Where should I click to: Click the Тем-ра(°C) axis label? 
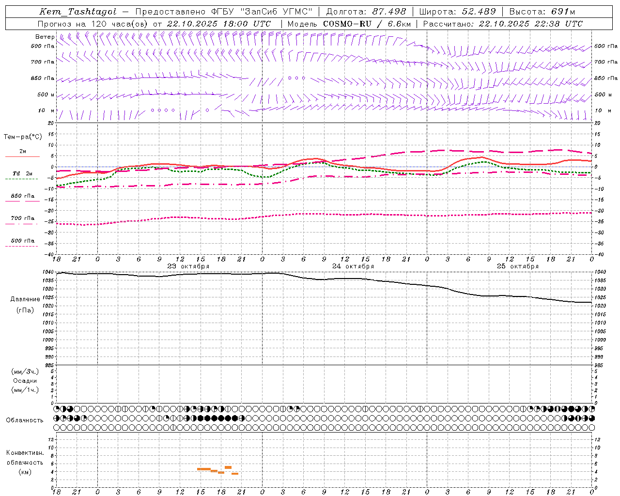pyautogui.click(x=23, y=137)
